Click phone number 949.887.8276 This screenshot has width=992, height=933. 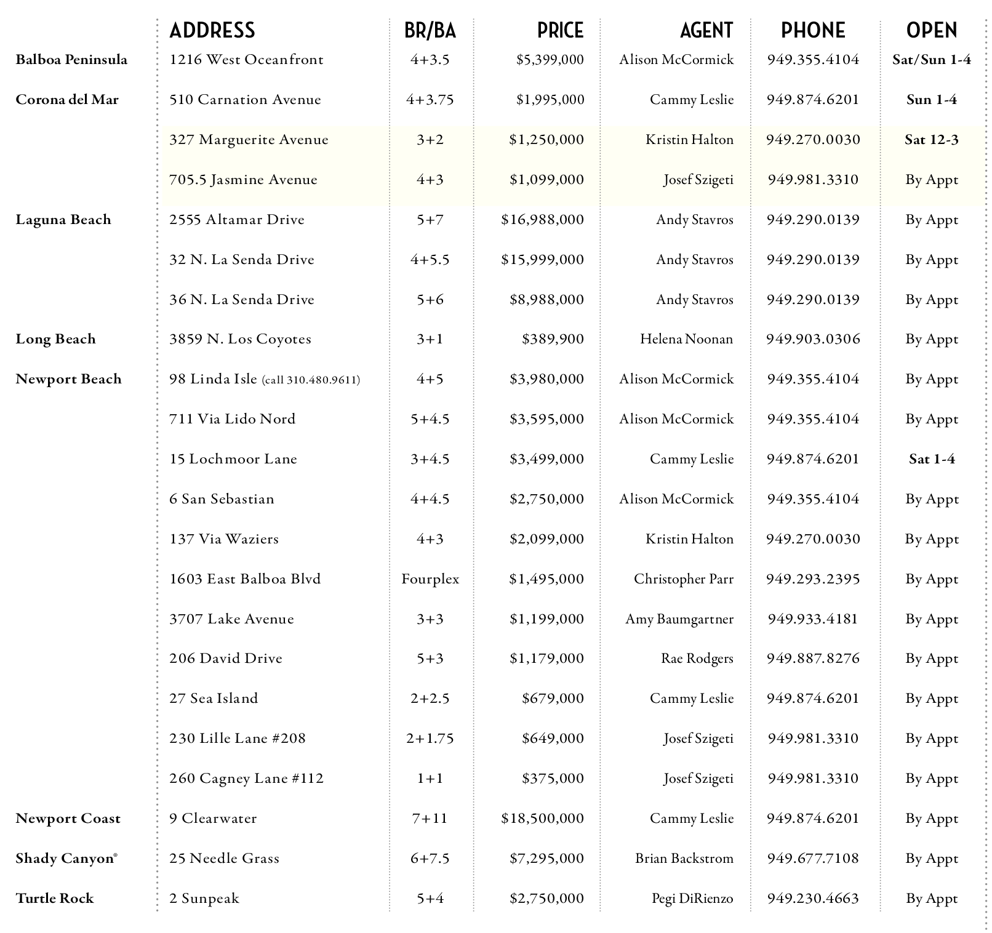813,659
